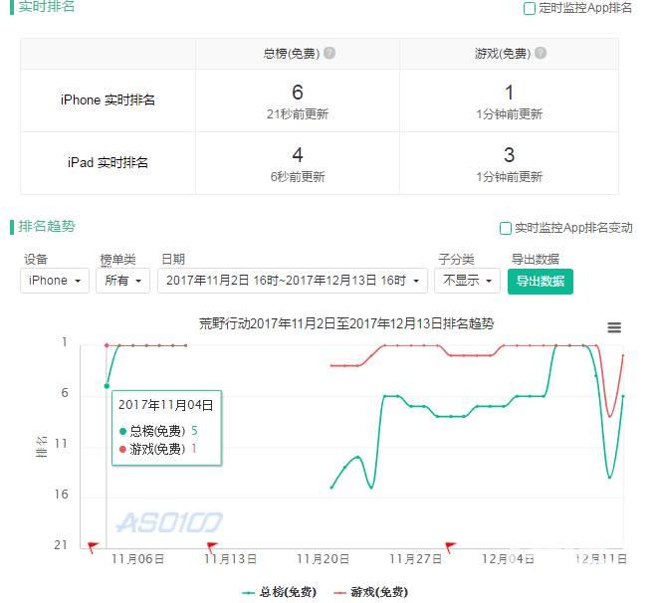The image size is (655, 603).
Task: Click the 6秒前更新 text
Action: tap(298, 177)
